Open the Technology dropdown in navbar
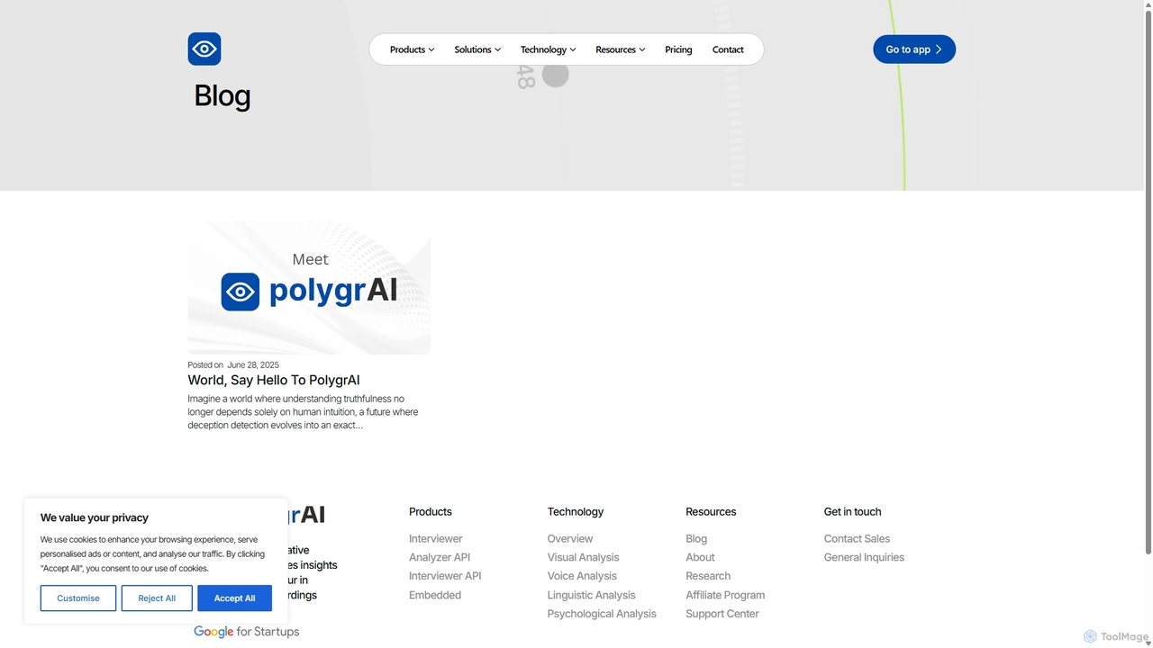The image size is (1153, 648). 548,49
